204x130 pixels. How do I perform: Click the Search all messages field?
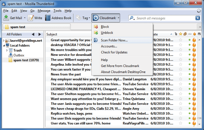[x=165, y=18]
